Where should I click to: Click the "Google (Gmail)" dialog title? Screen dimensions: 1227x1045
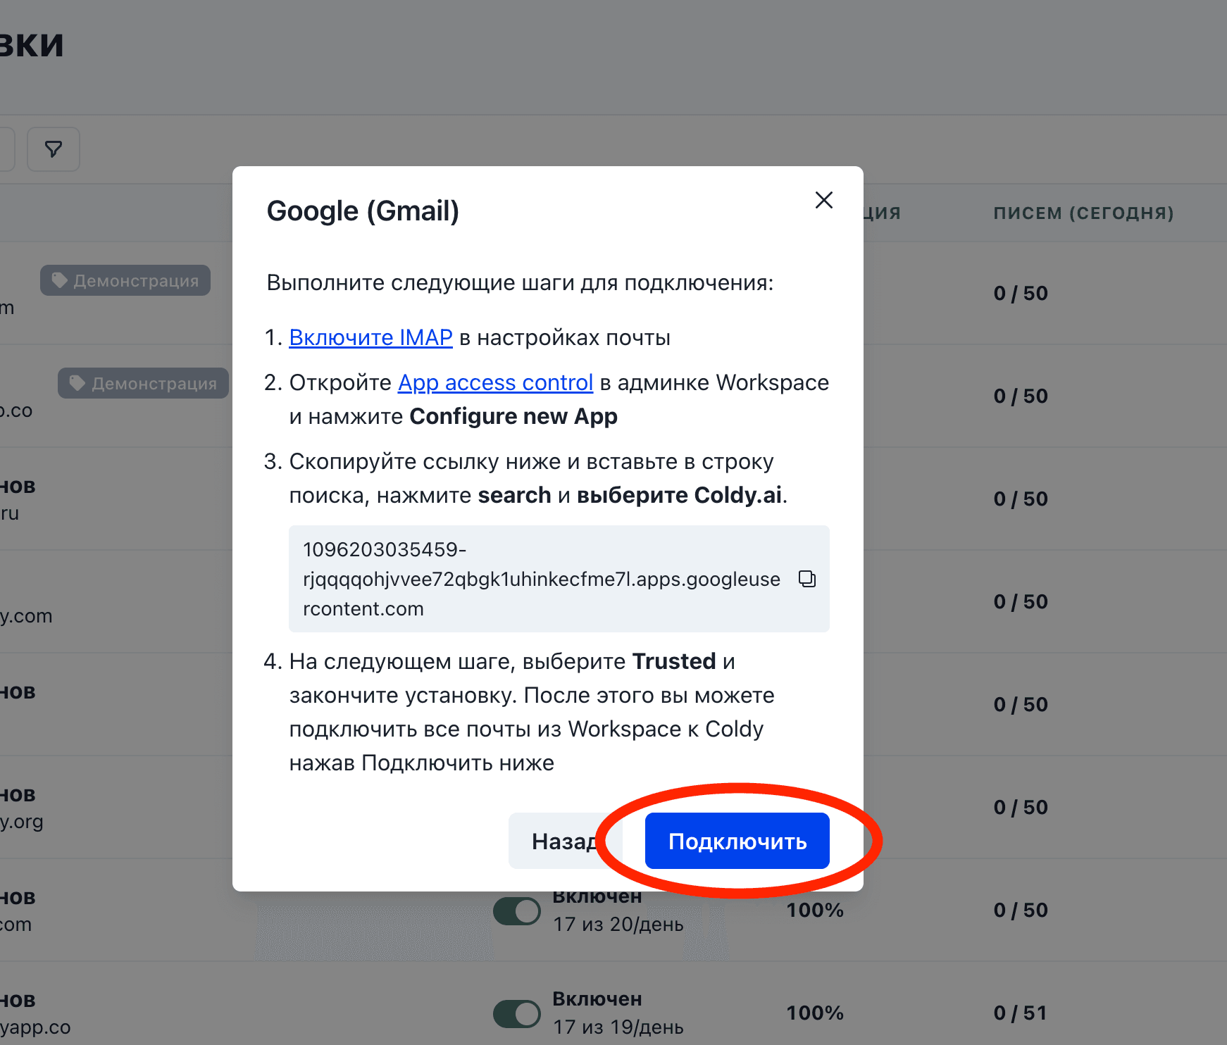[363, 211]
